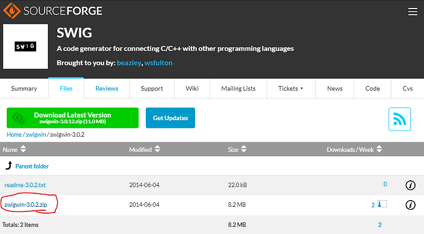The image size is (424, 234).
Task: Click the SWIG project description text
Action: click(x=175, y=49)
